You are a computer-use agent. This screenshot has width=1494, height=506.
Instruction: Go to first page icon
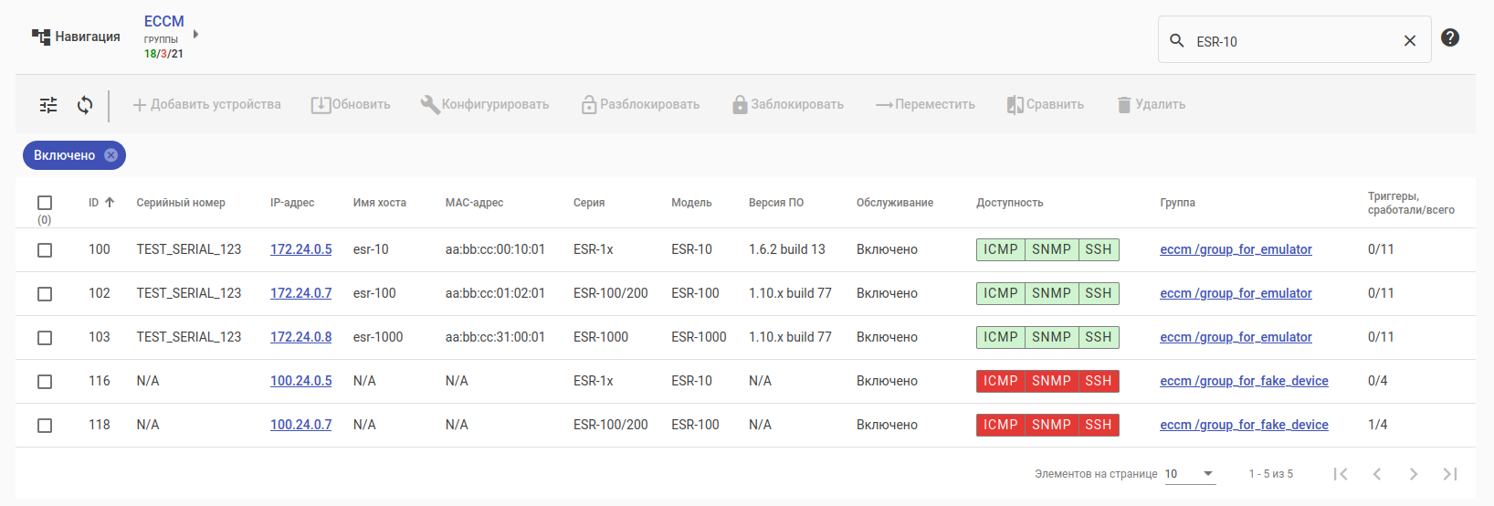tap(1341, 474)
